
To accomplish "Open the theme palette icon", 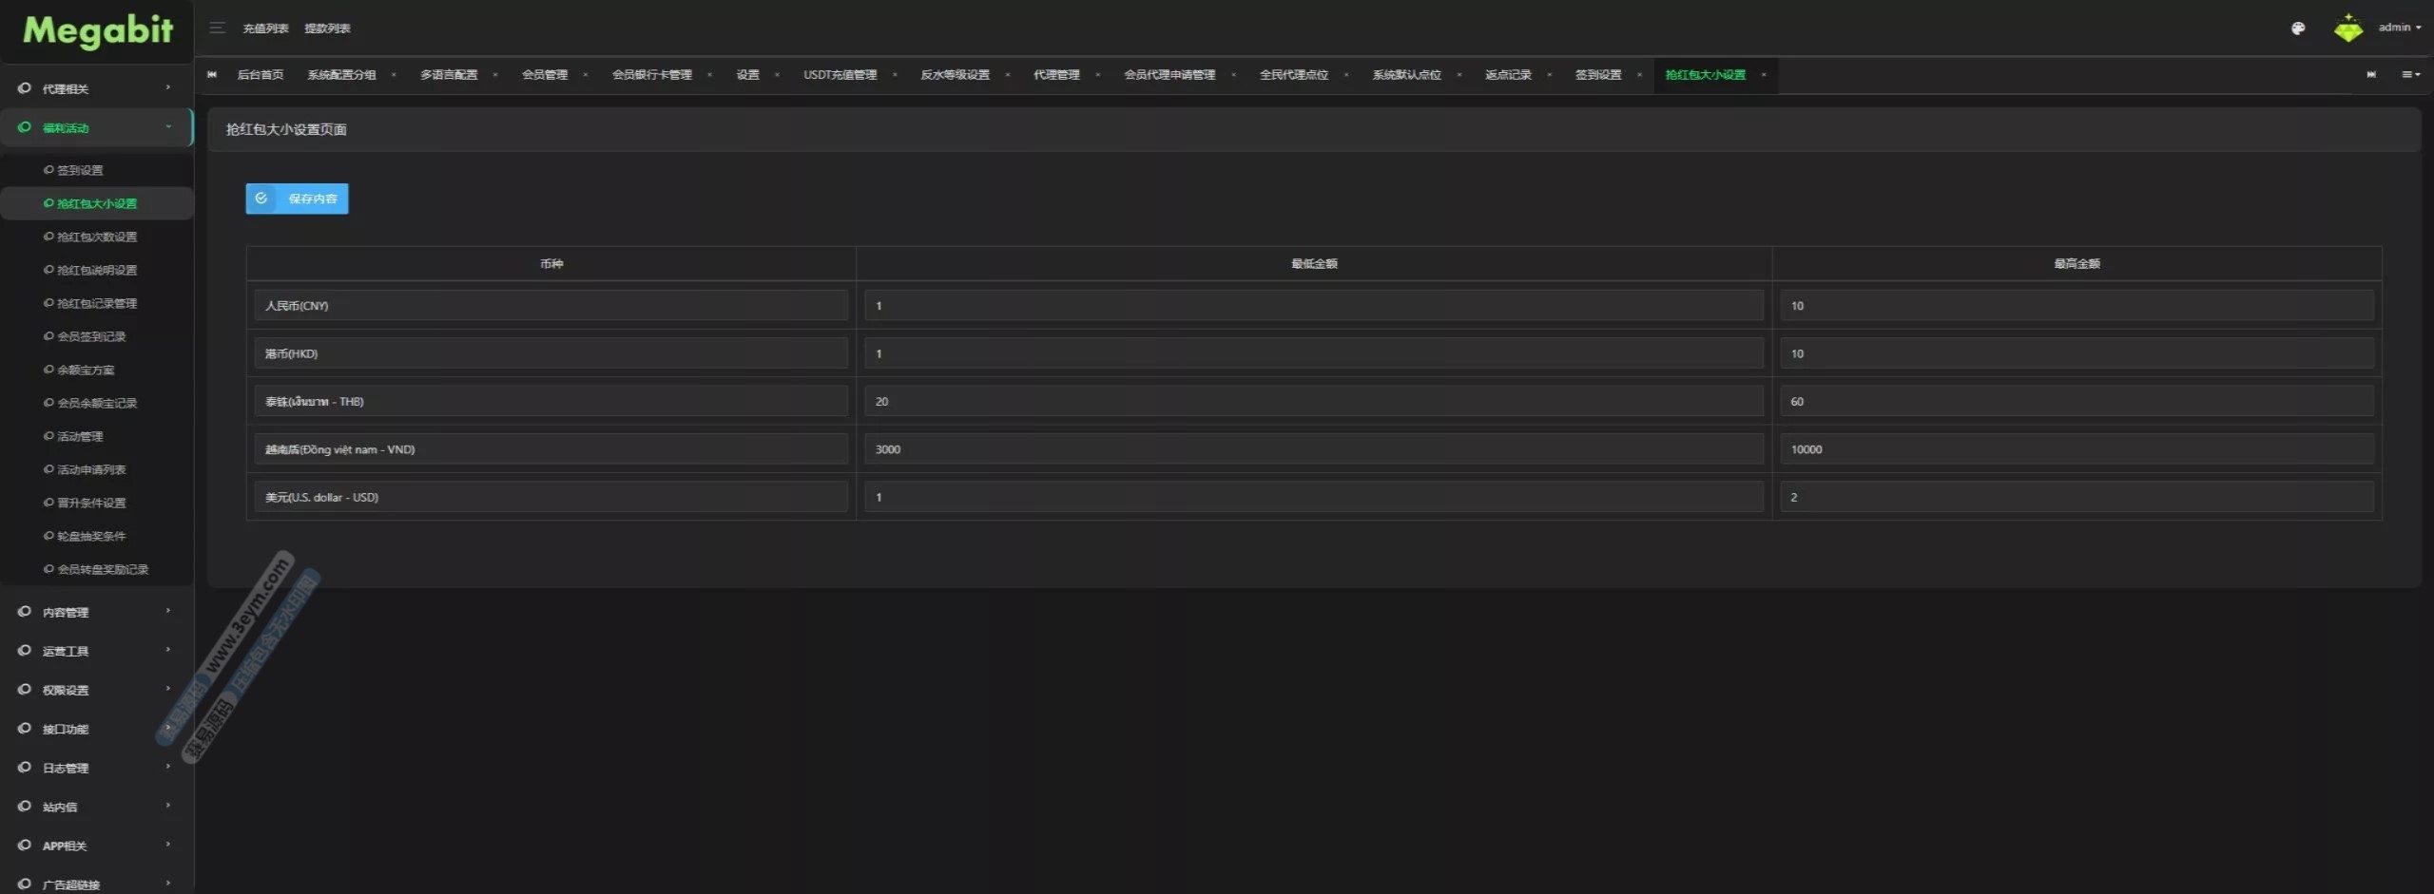I will coord(2297,29).
